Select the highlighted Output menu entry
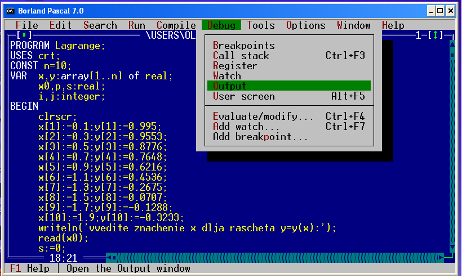Image resolution: width=462 pixels, height=278 pixels. tap(288, 86)
